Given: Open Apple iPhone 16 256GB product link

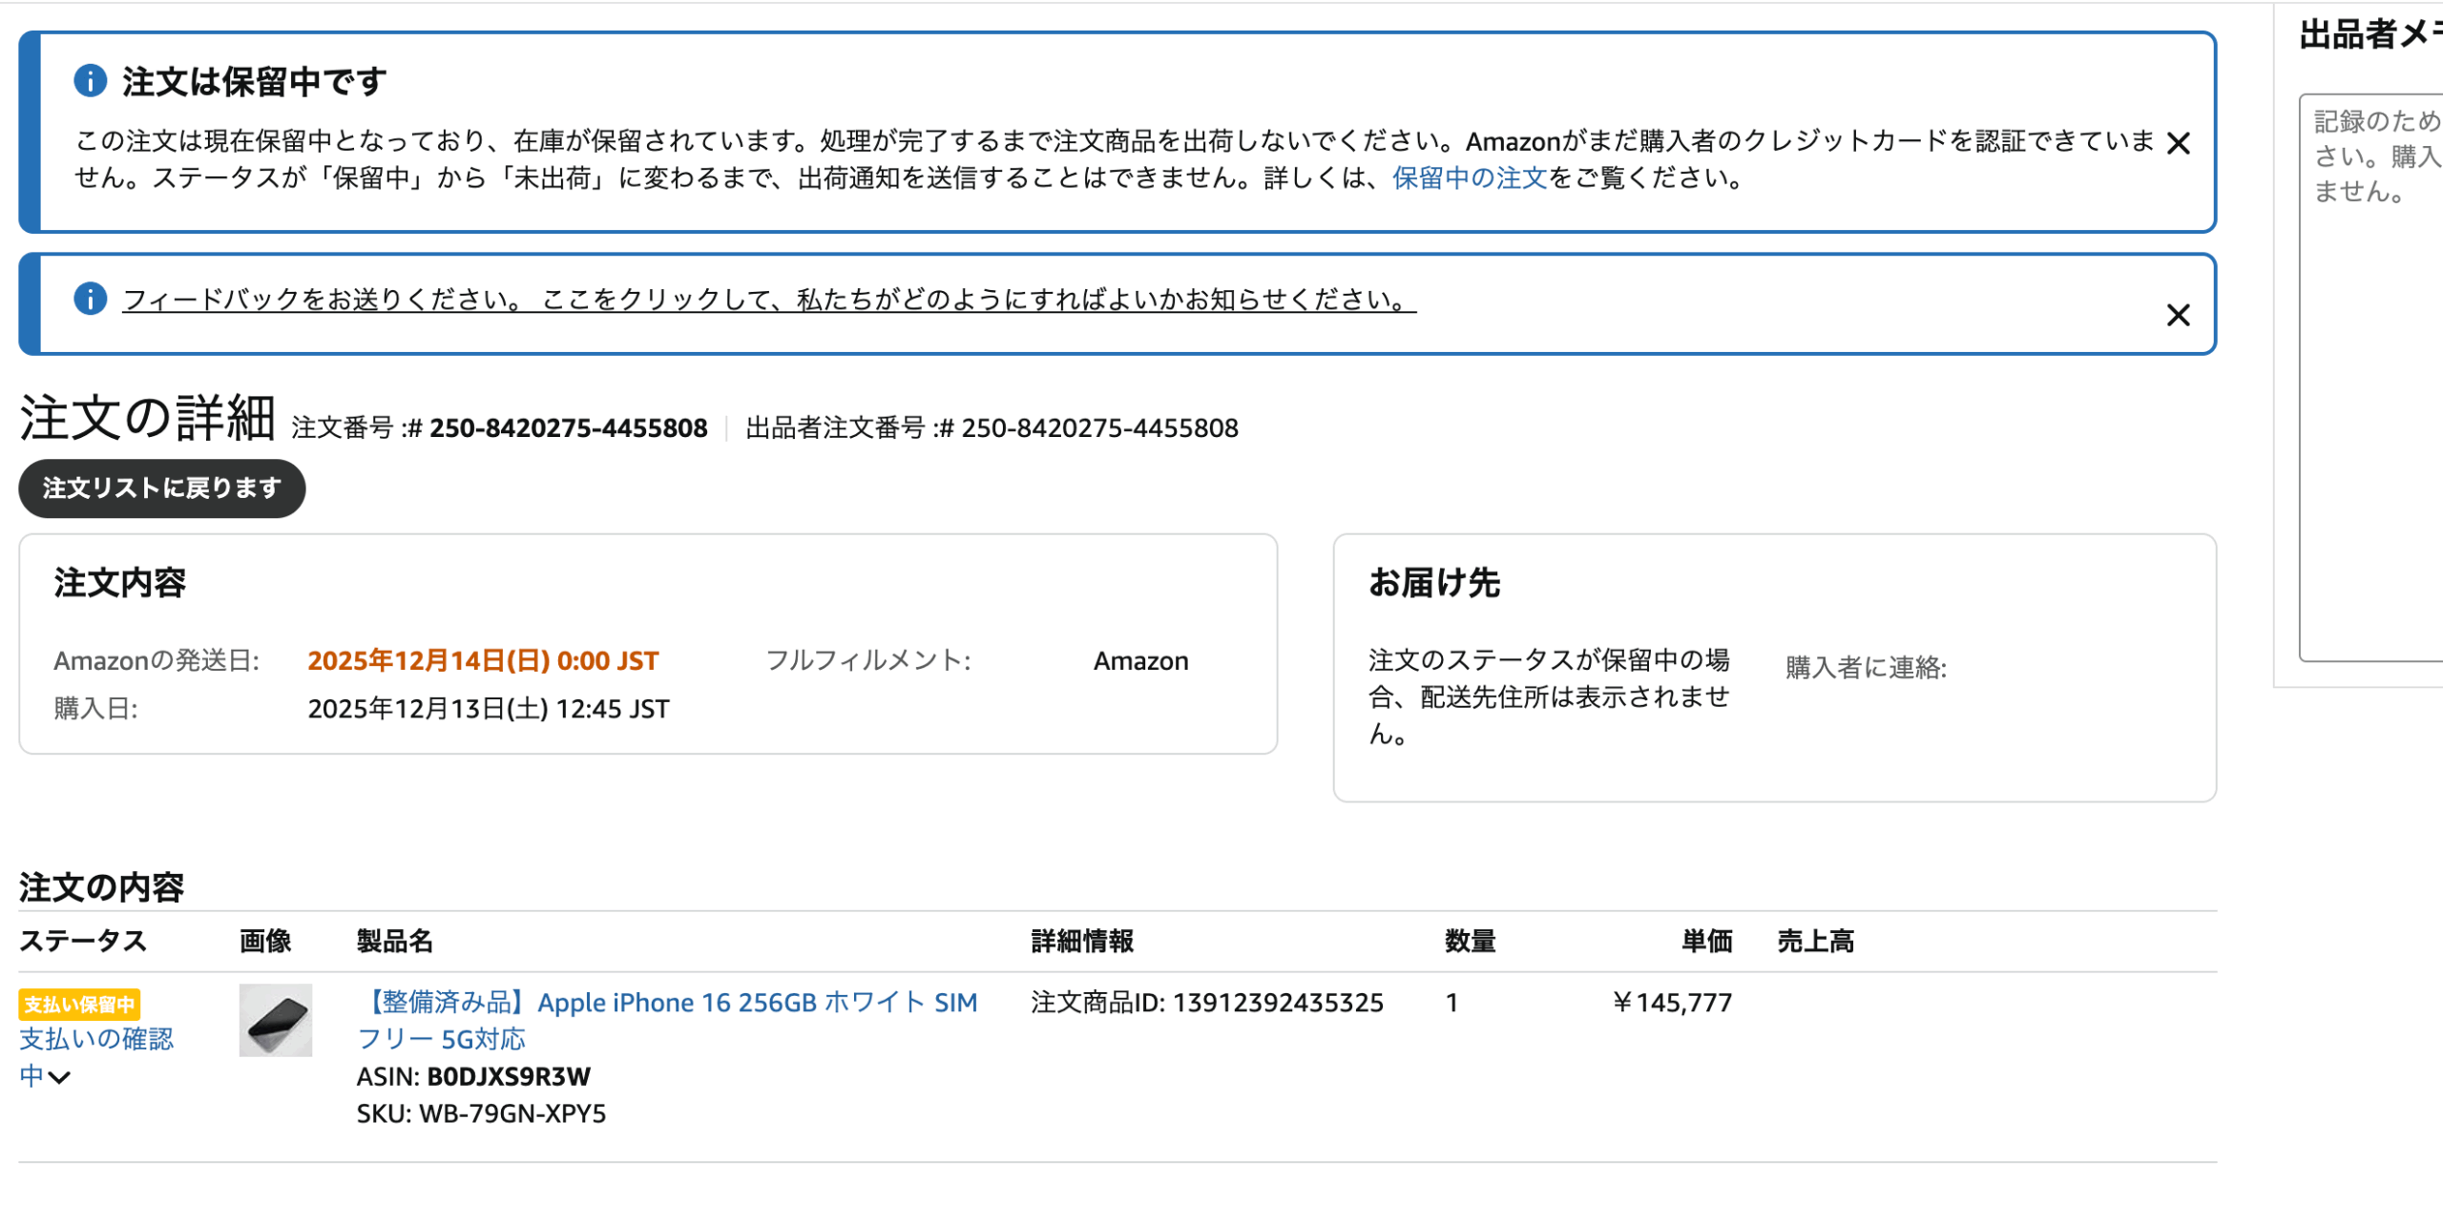Looking at the screenshot, I should (668, 1003).
